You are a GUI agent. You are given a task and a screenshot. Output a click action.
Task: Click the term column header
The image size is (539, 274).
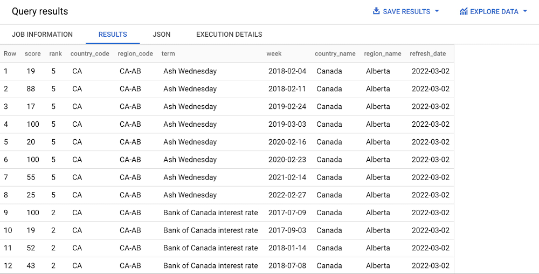pos(168,53)
